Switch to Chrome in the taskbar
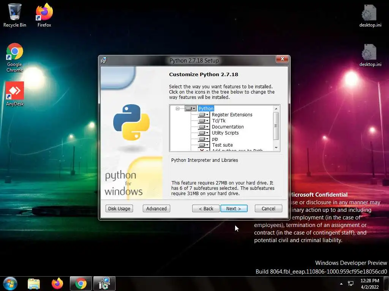Viewport: 389px width, 291px height. (81, 283)
